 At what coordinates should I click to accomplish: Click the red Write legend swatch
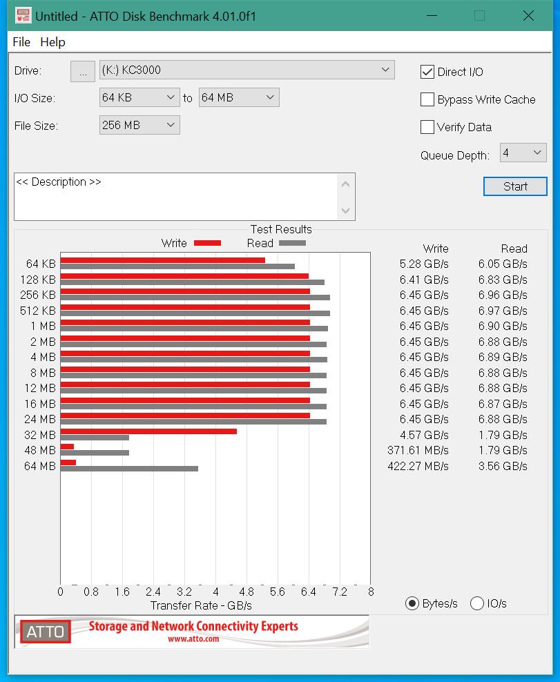coord(208,243)
